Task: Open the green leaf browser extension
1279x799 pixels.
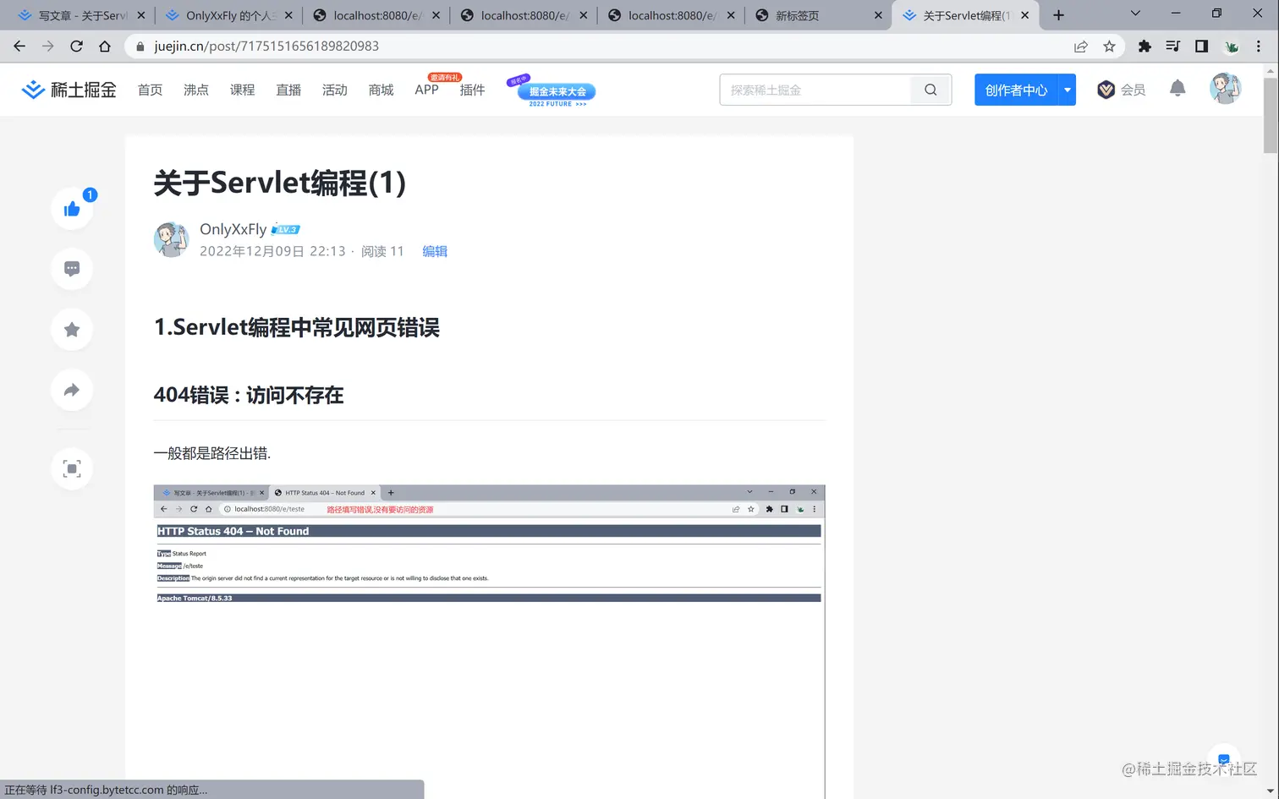Action: 1232,47
